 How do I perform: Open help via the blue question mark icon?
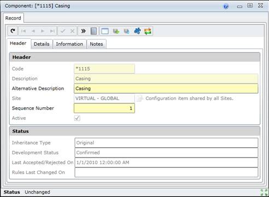(226, 7)
